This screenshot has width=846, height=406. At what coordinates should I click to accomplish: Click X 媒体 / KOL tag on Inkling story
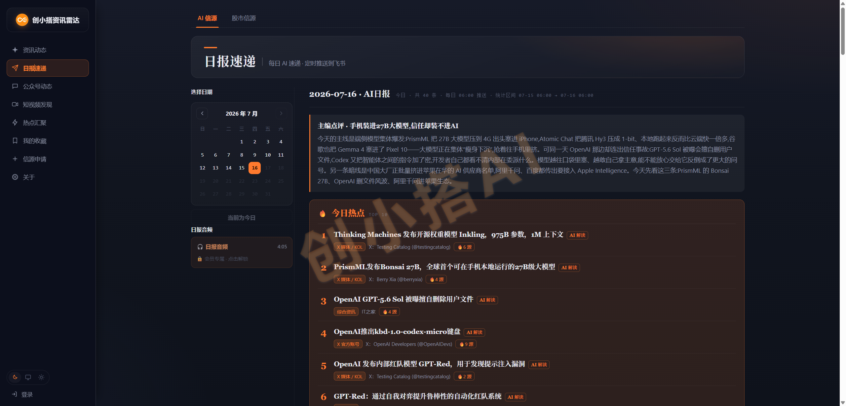click(350, 247)
